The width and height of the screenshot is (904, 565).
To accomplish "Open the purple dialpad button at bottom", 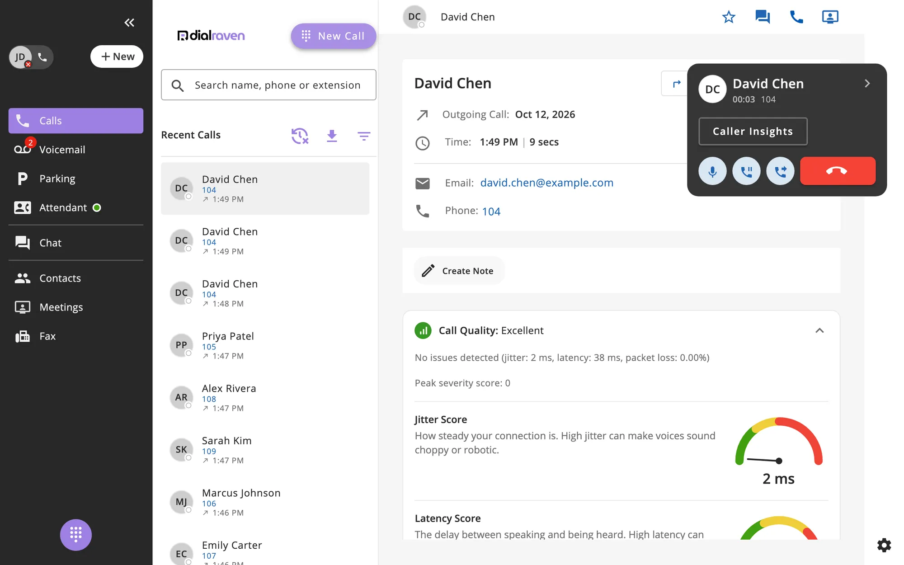I will (76, 535).
